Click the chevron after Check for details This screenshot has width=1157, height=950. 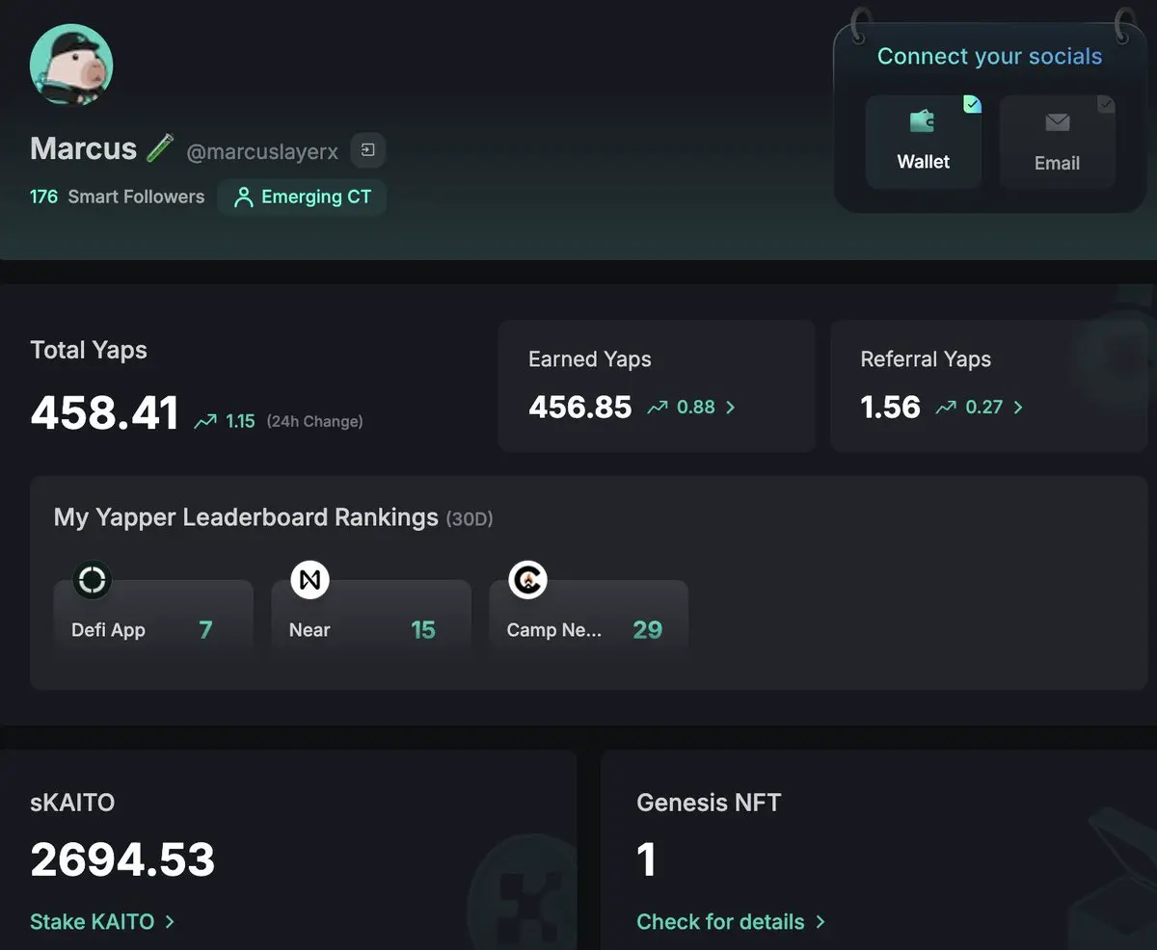coord(821,922)
